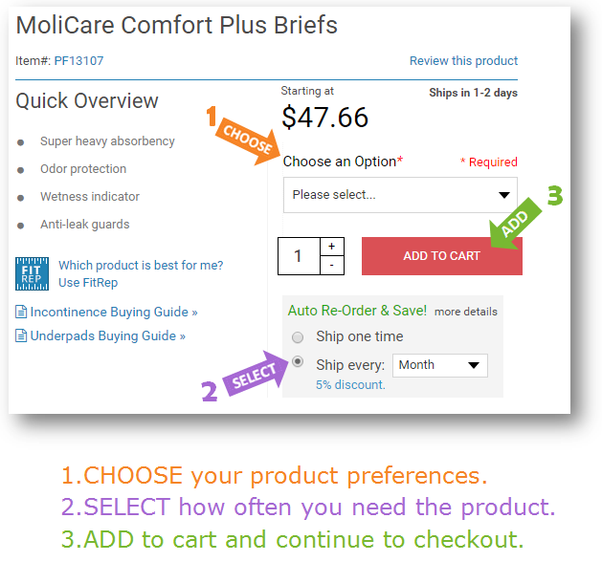
Task: Click the Which product is best for me link
Action: click(141, 266)
